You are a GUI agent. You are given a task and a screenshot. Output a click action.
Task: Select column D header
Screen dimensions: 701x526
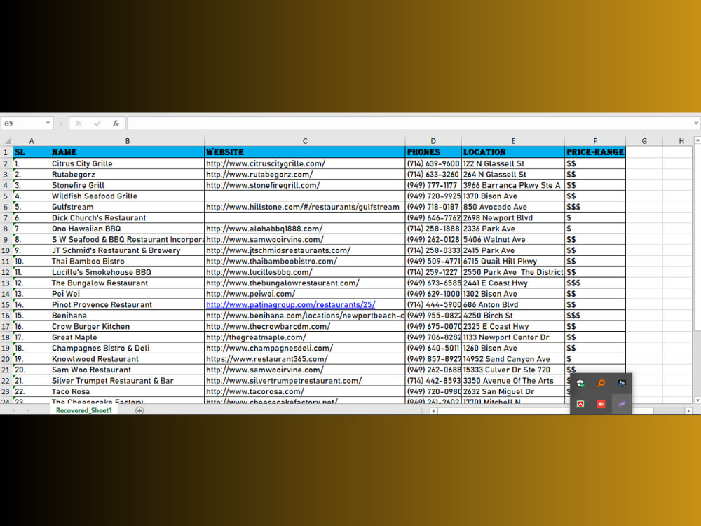pos(433,141)
